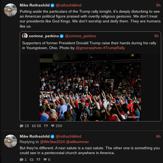Reply to the second Mike Rothschild tweet

click(22, 159)
